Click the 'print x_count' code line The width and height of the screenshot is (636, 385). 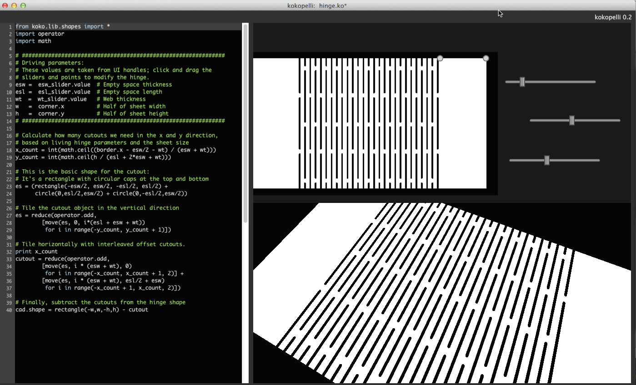36,252
